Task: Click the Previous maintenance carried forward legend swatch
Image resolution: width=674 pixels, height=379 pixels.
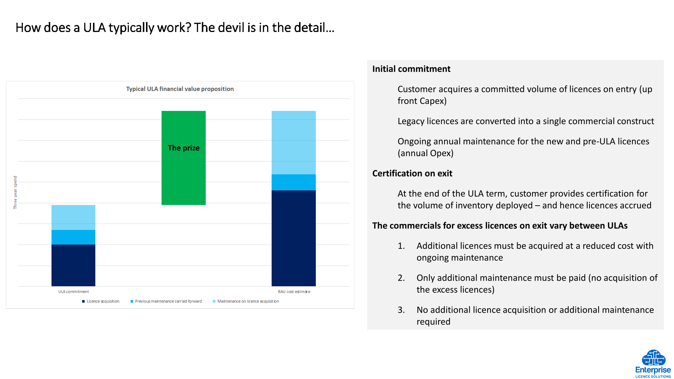Action: (x=132, y=301)
